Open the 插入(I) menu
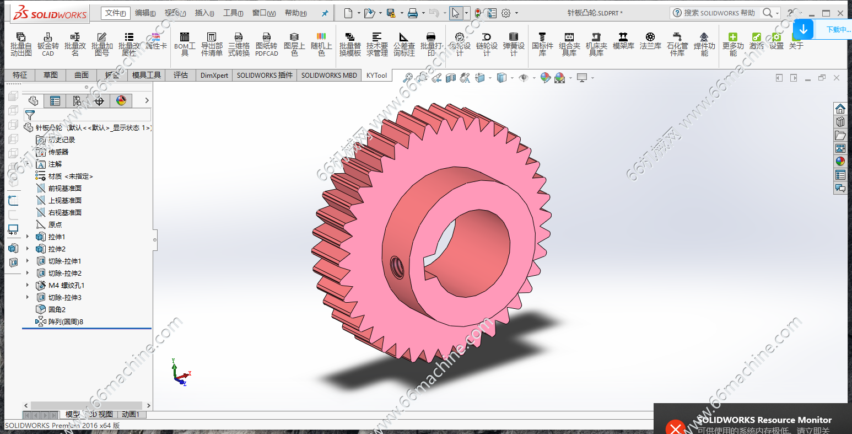The width and height of the screenshot is (852, 434). pyautogui.click(x=204, y=13)
